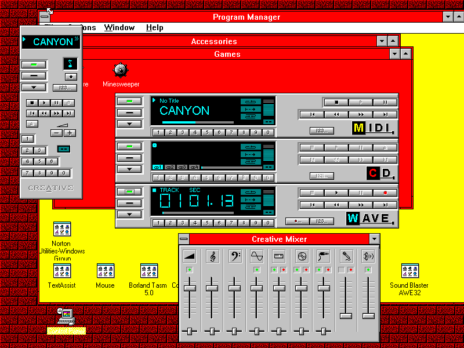Toggle the shuffle icon in the MIDI display
The width and height of the screenshot is (464, 348).
point(251,117)
